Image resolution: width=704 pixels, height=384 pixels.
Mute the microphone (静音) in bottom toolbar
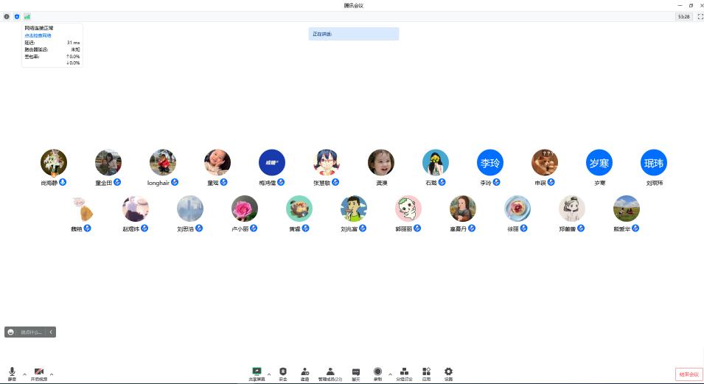click(12, 374)
